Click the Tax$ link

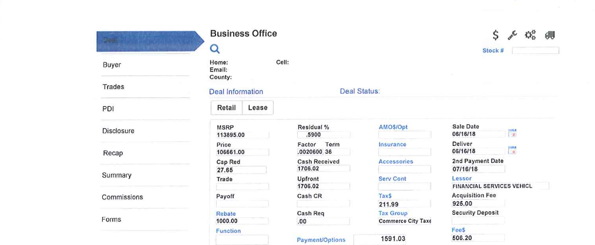click(385, 196)
